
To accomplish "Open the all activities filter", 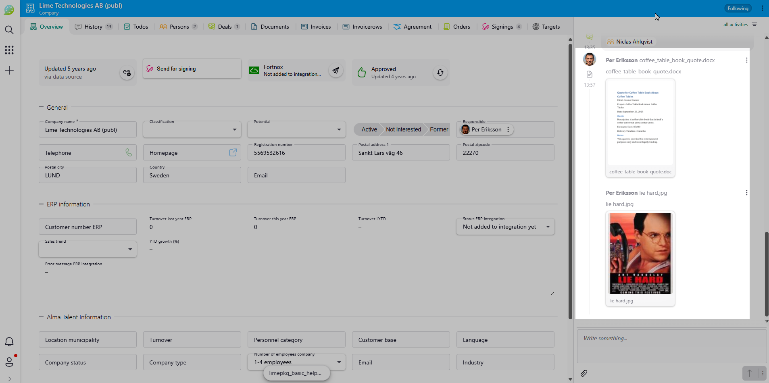I will pyautogui.click(x=740, y=25).
